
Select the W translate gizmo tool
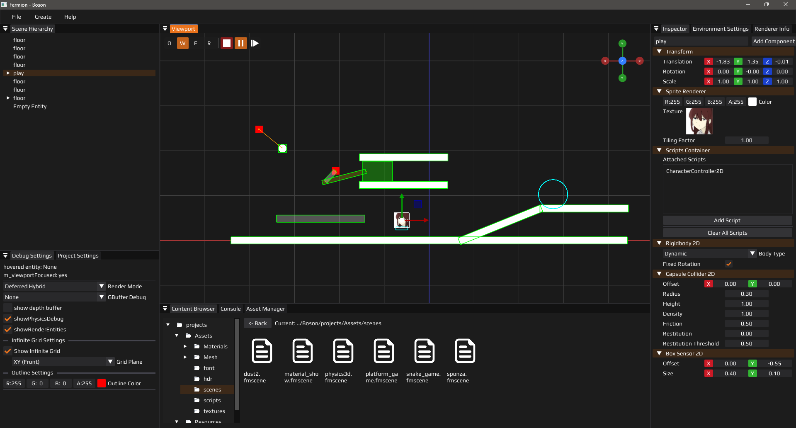coord(182,43)
